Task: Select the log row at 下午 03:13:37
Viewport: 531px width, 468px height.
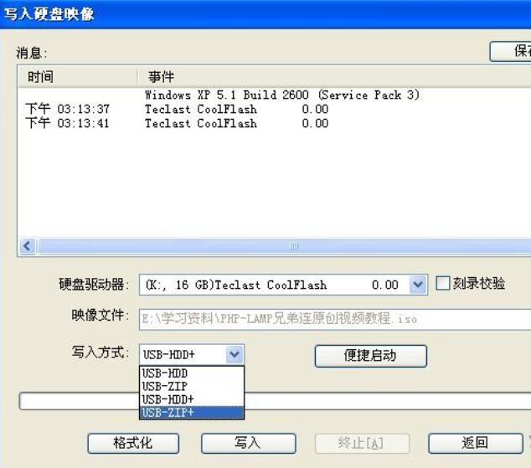Action: coord(275,109)
